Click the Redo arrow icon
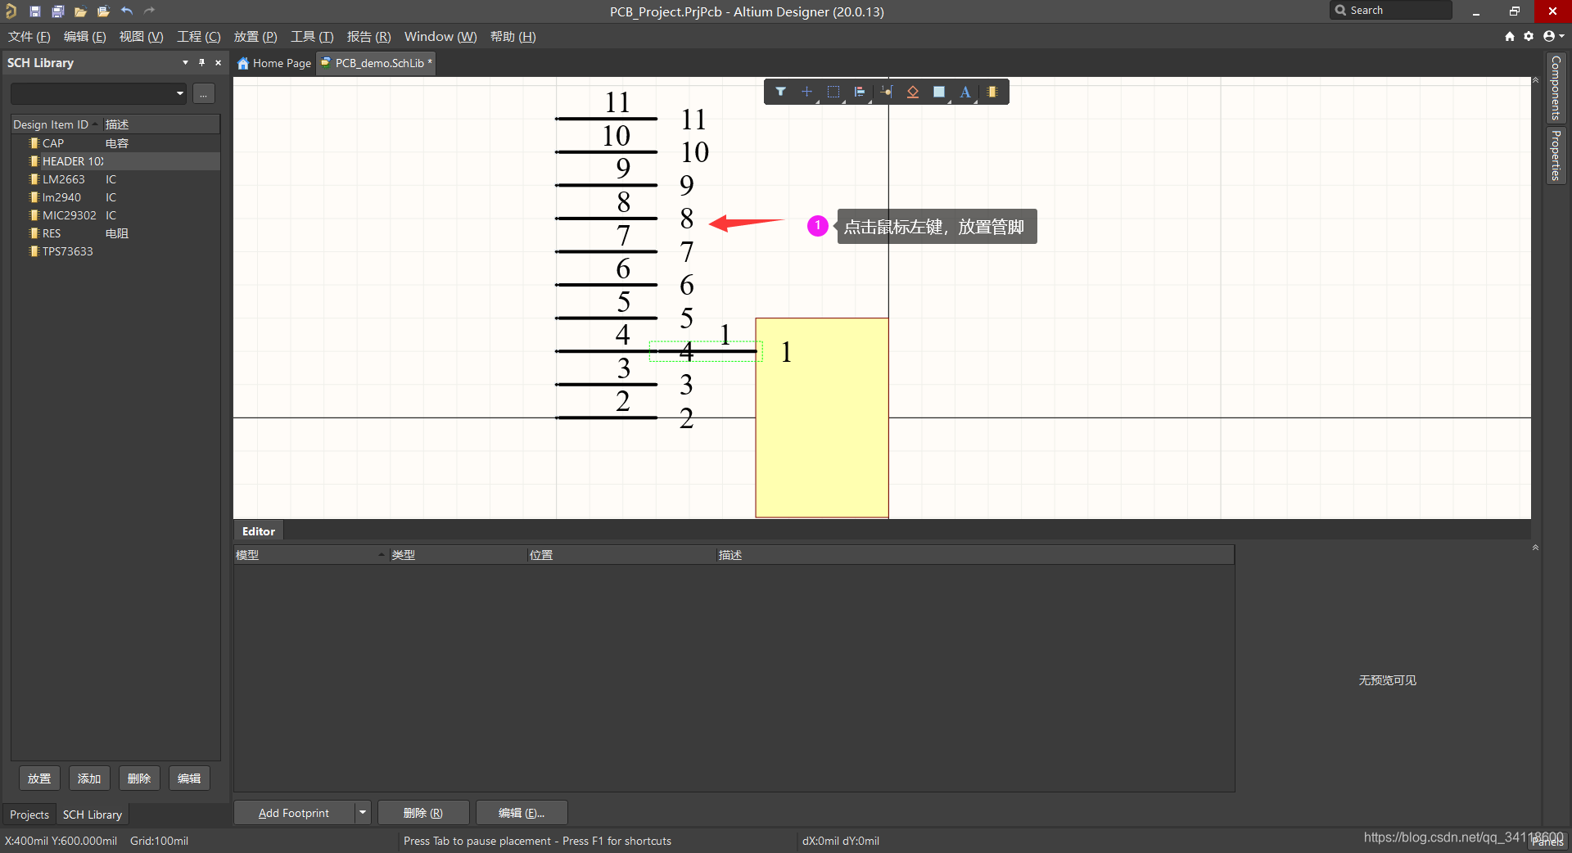Viewport: 1572px width, 853px height. 149,11
